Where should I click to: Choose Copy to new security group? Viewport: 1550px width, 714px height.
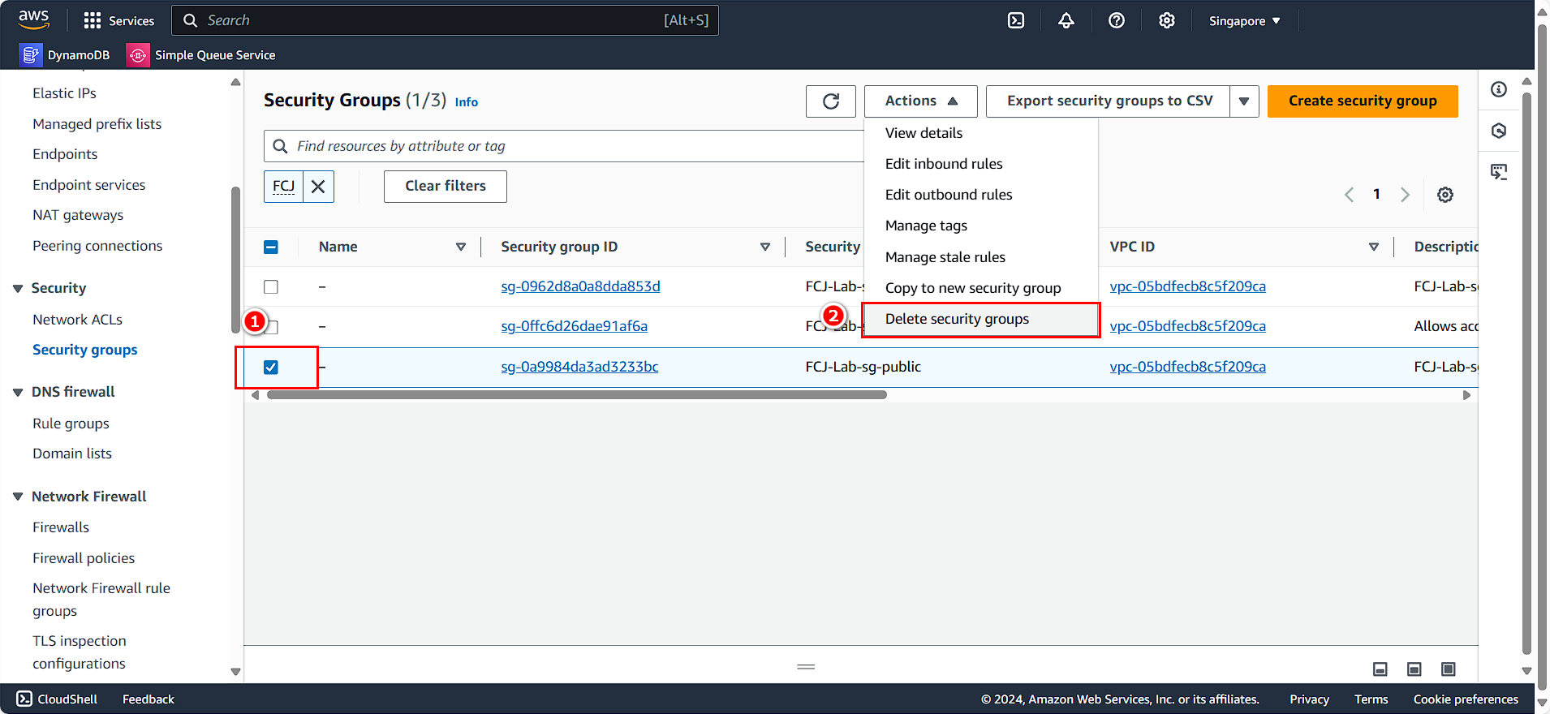(980, 288)
